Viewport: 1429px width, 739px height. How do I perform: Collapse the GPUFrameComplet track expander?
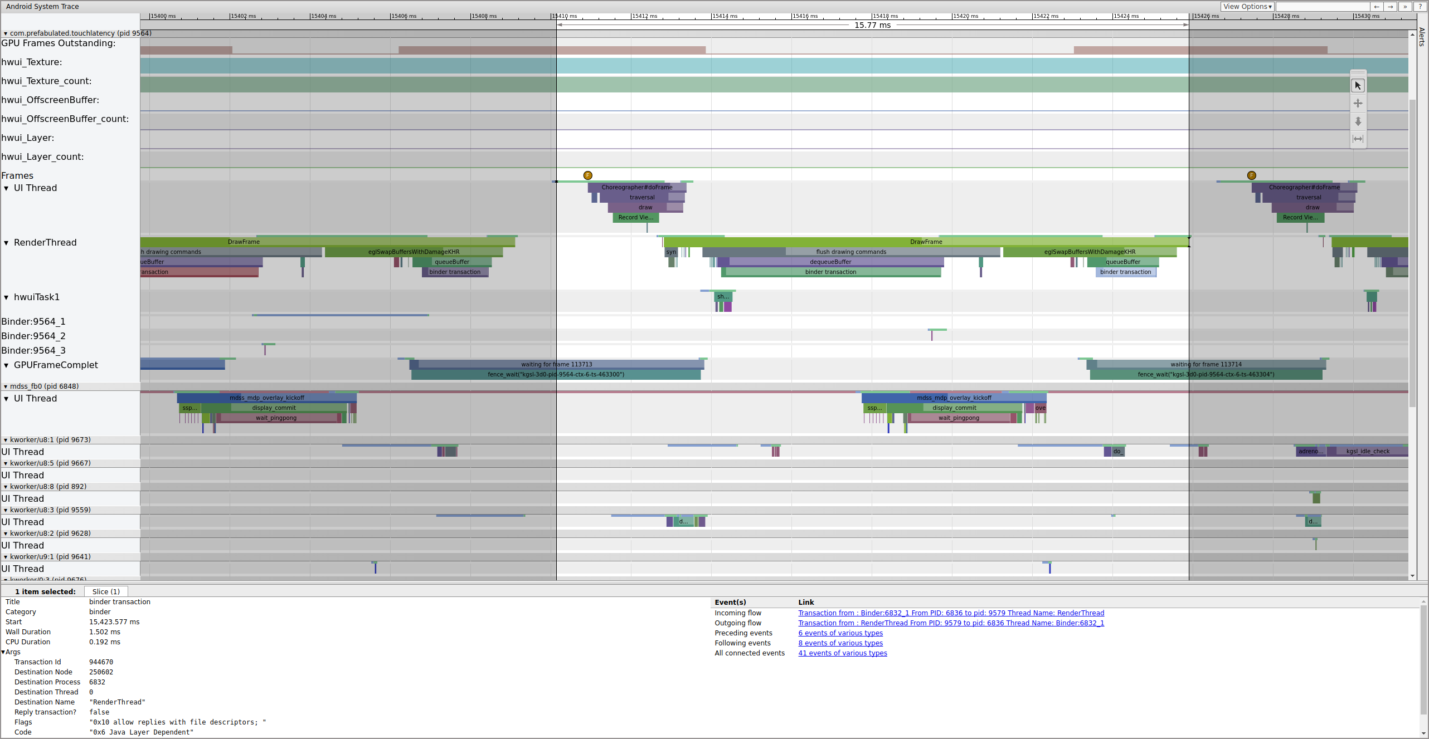point(6,365)
